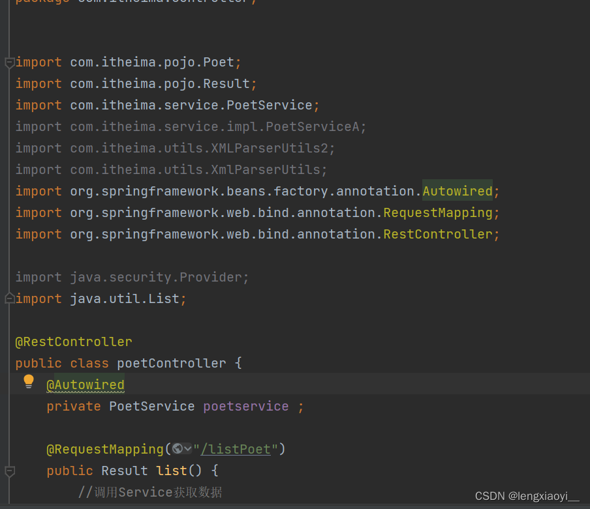Click the unused XmlParserUtils import line
This screenshot has width=590, height=509.
tap(171, 170)
